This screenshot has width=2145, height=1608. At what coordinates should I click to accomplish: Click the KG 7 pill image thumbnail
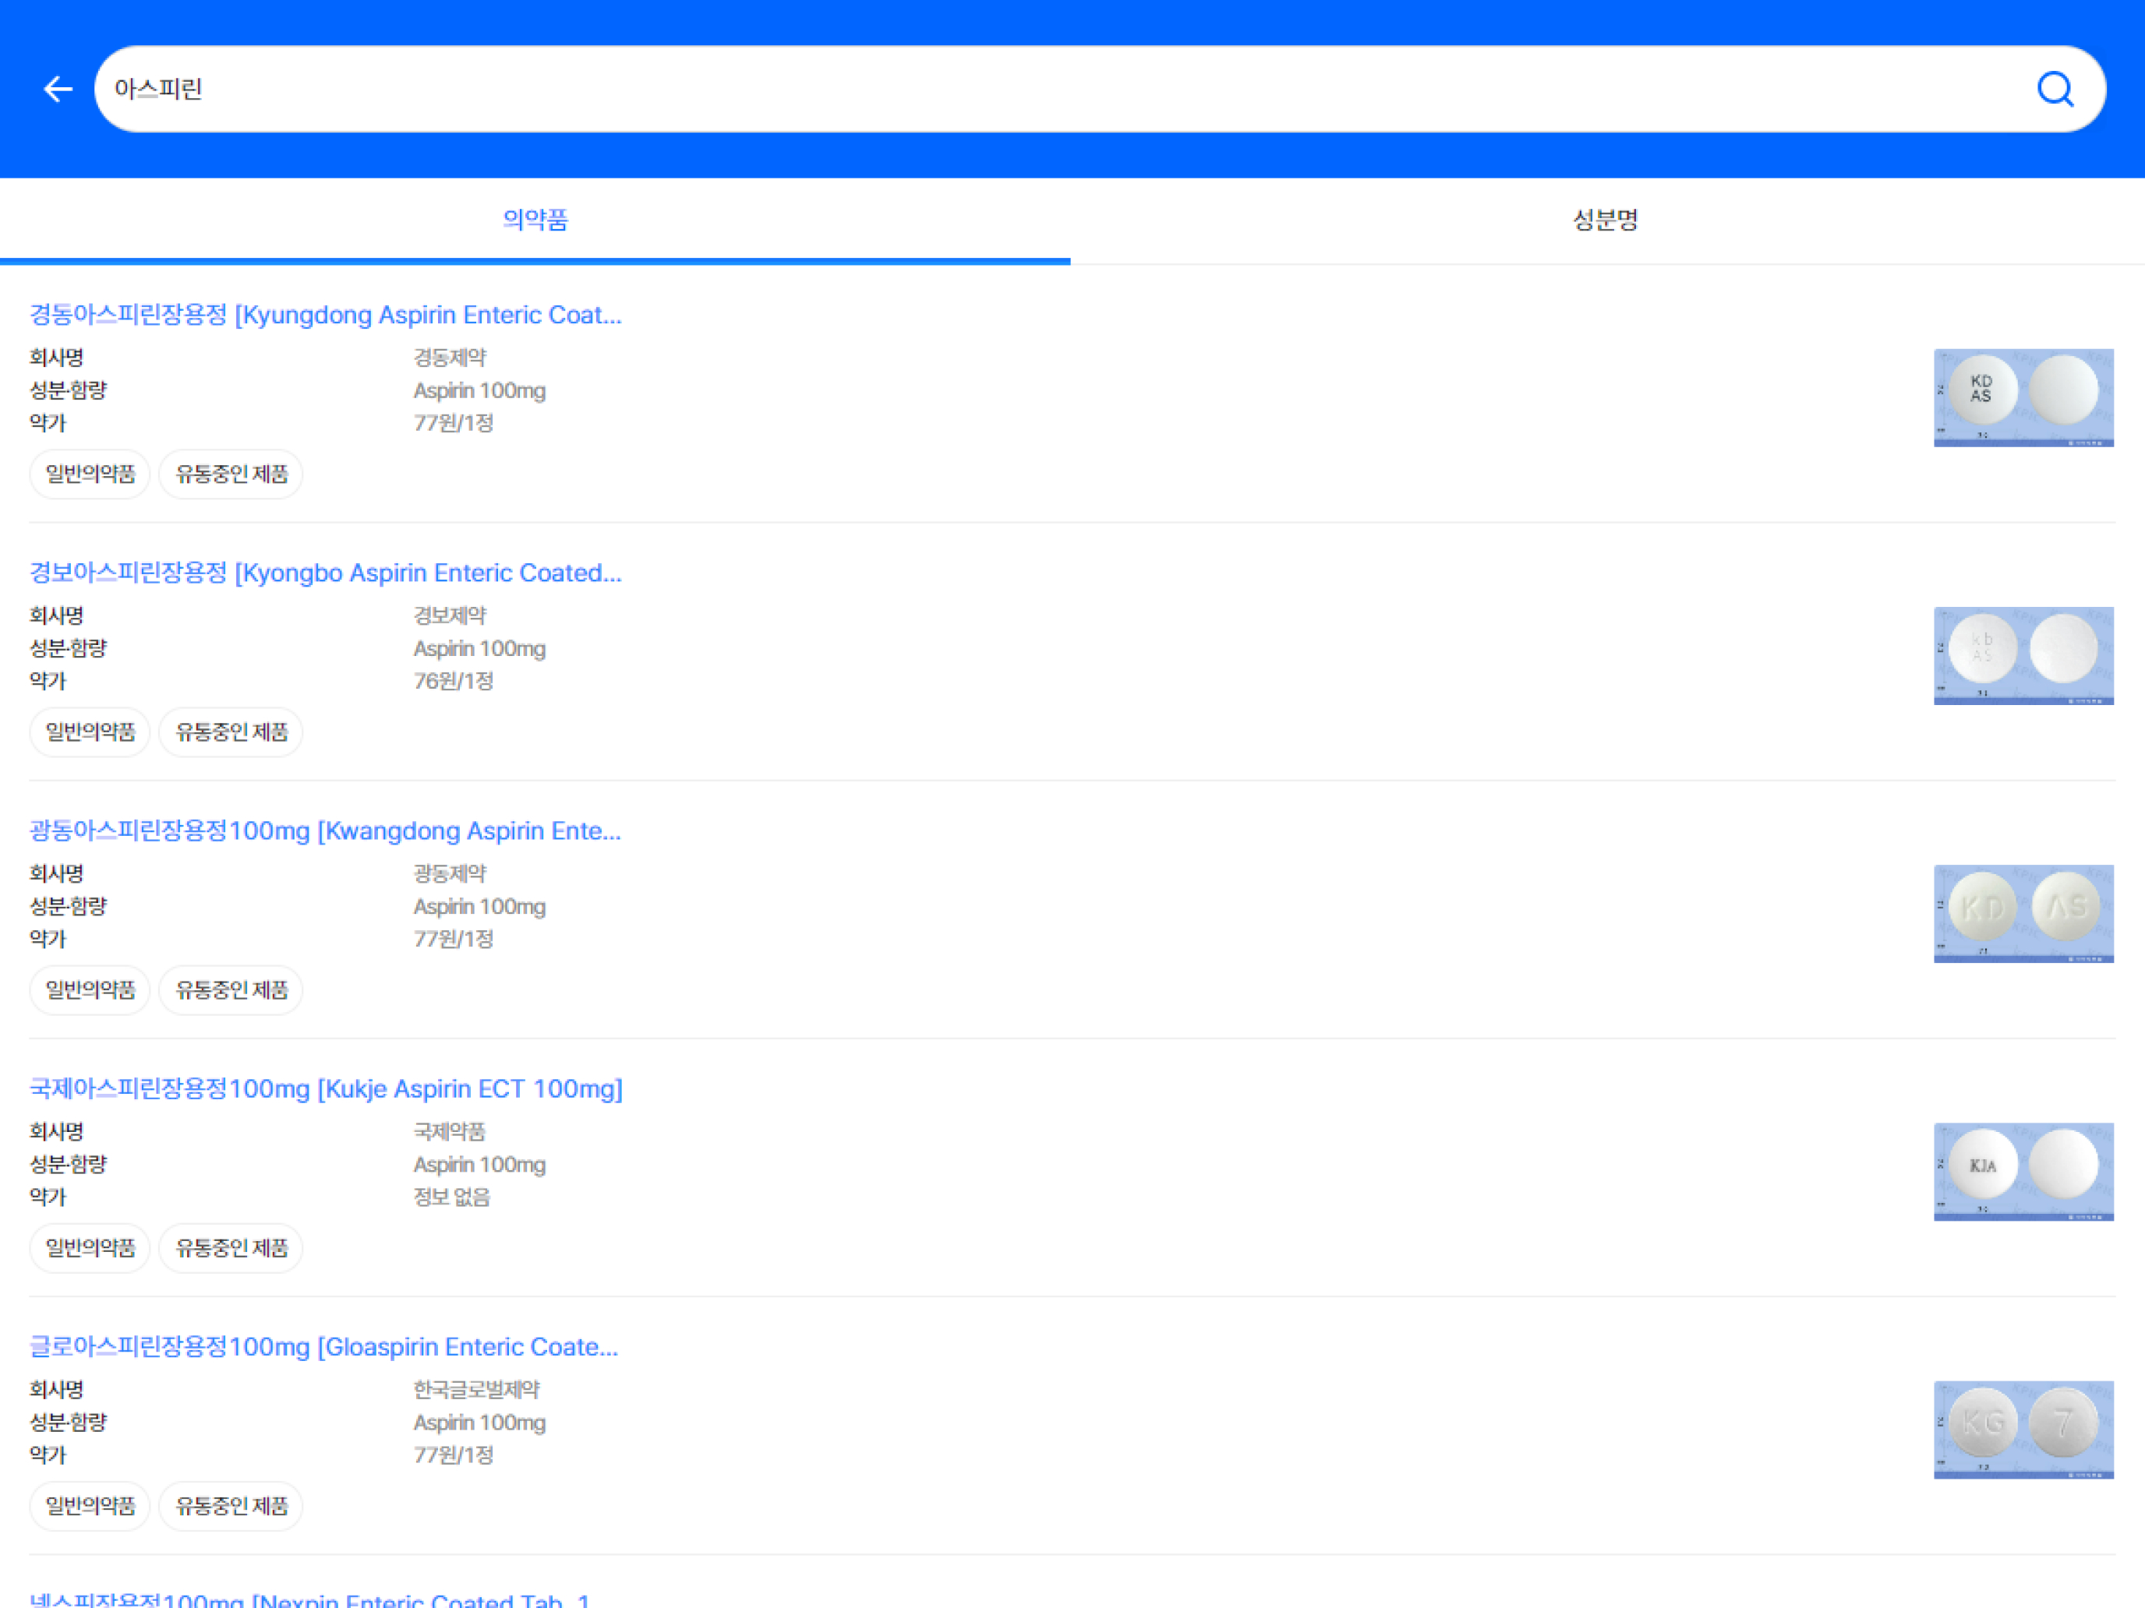tap(2023, 1429)
